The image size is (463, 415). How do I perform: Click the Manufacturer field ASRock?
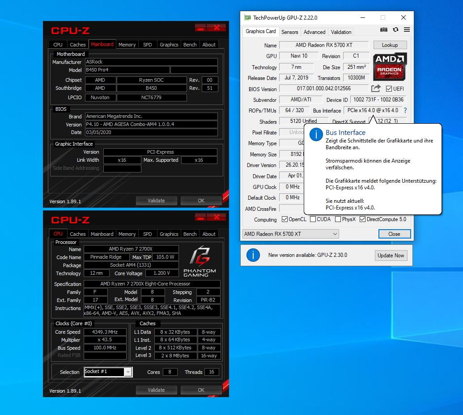coord(152,62)
